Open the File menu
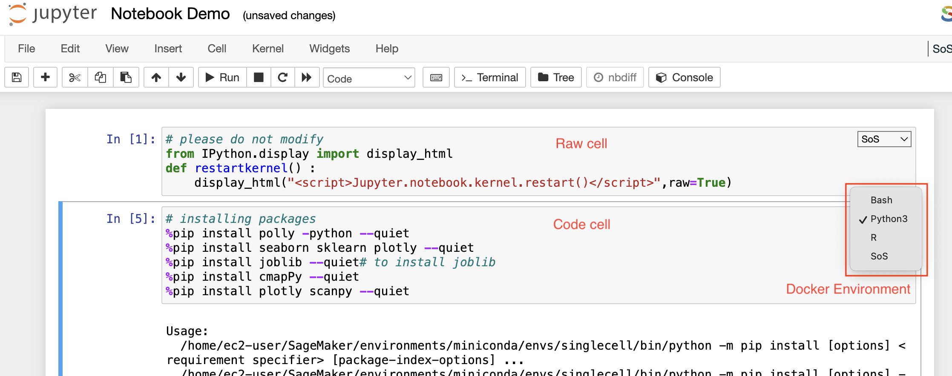 (26, 48)
